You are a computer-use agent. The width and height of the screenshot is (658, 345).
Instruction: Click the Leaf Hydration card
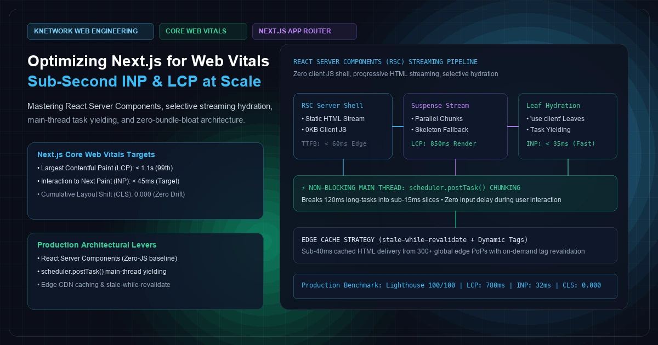click(x=568, y=126)
